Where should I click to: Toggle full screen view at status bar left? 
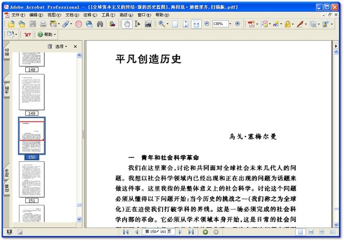(9, 232)
